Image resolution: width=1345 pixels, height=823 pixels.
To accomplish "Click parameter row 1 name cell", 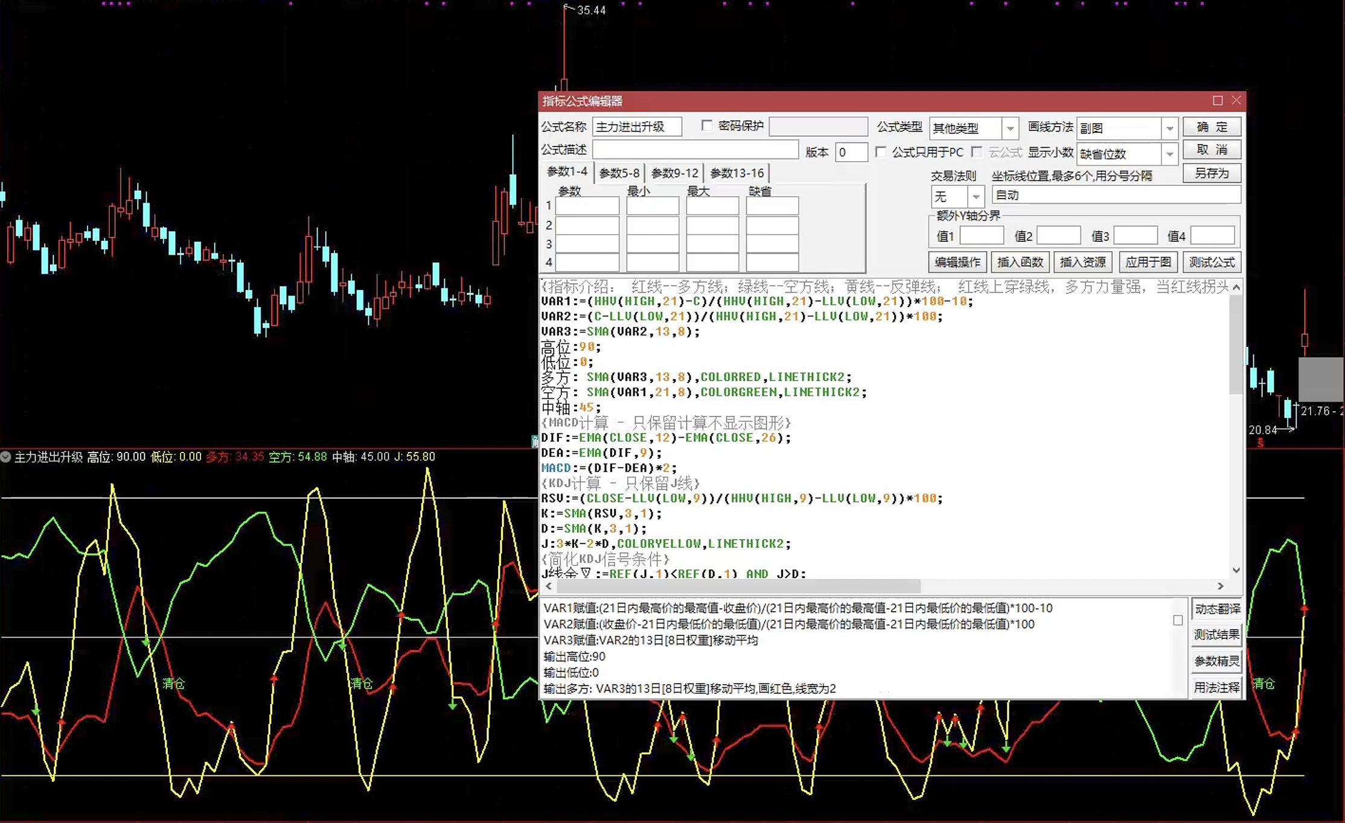I will (x=587, y=206).
